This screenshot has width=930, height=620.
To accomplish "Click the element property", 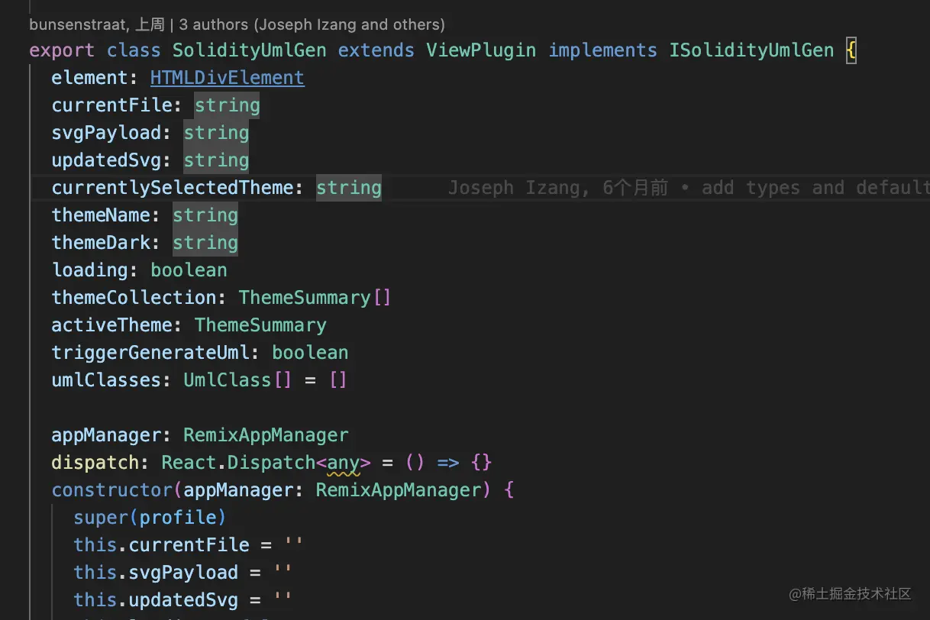I will click(x=89, y=78).
